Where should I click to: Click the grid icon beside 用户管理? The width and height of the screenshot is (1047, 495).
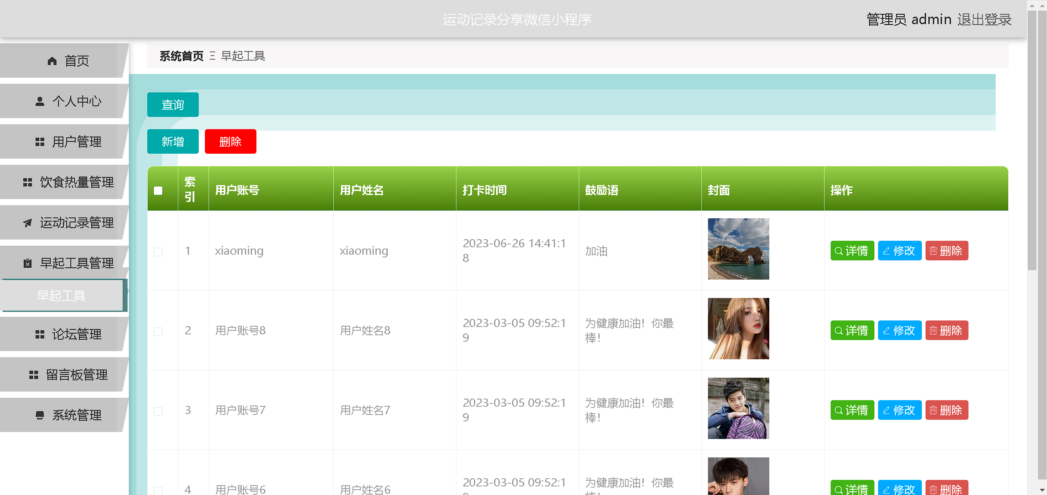(40, 142)
